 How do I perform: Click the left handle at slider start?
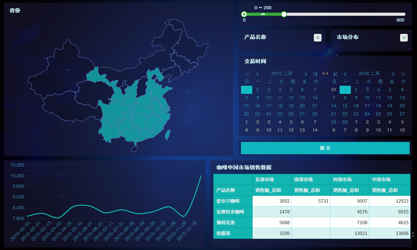(x=244, y=14)
